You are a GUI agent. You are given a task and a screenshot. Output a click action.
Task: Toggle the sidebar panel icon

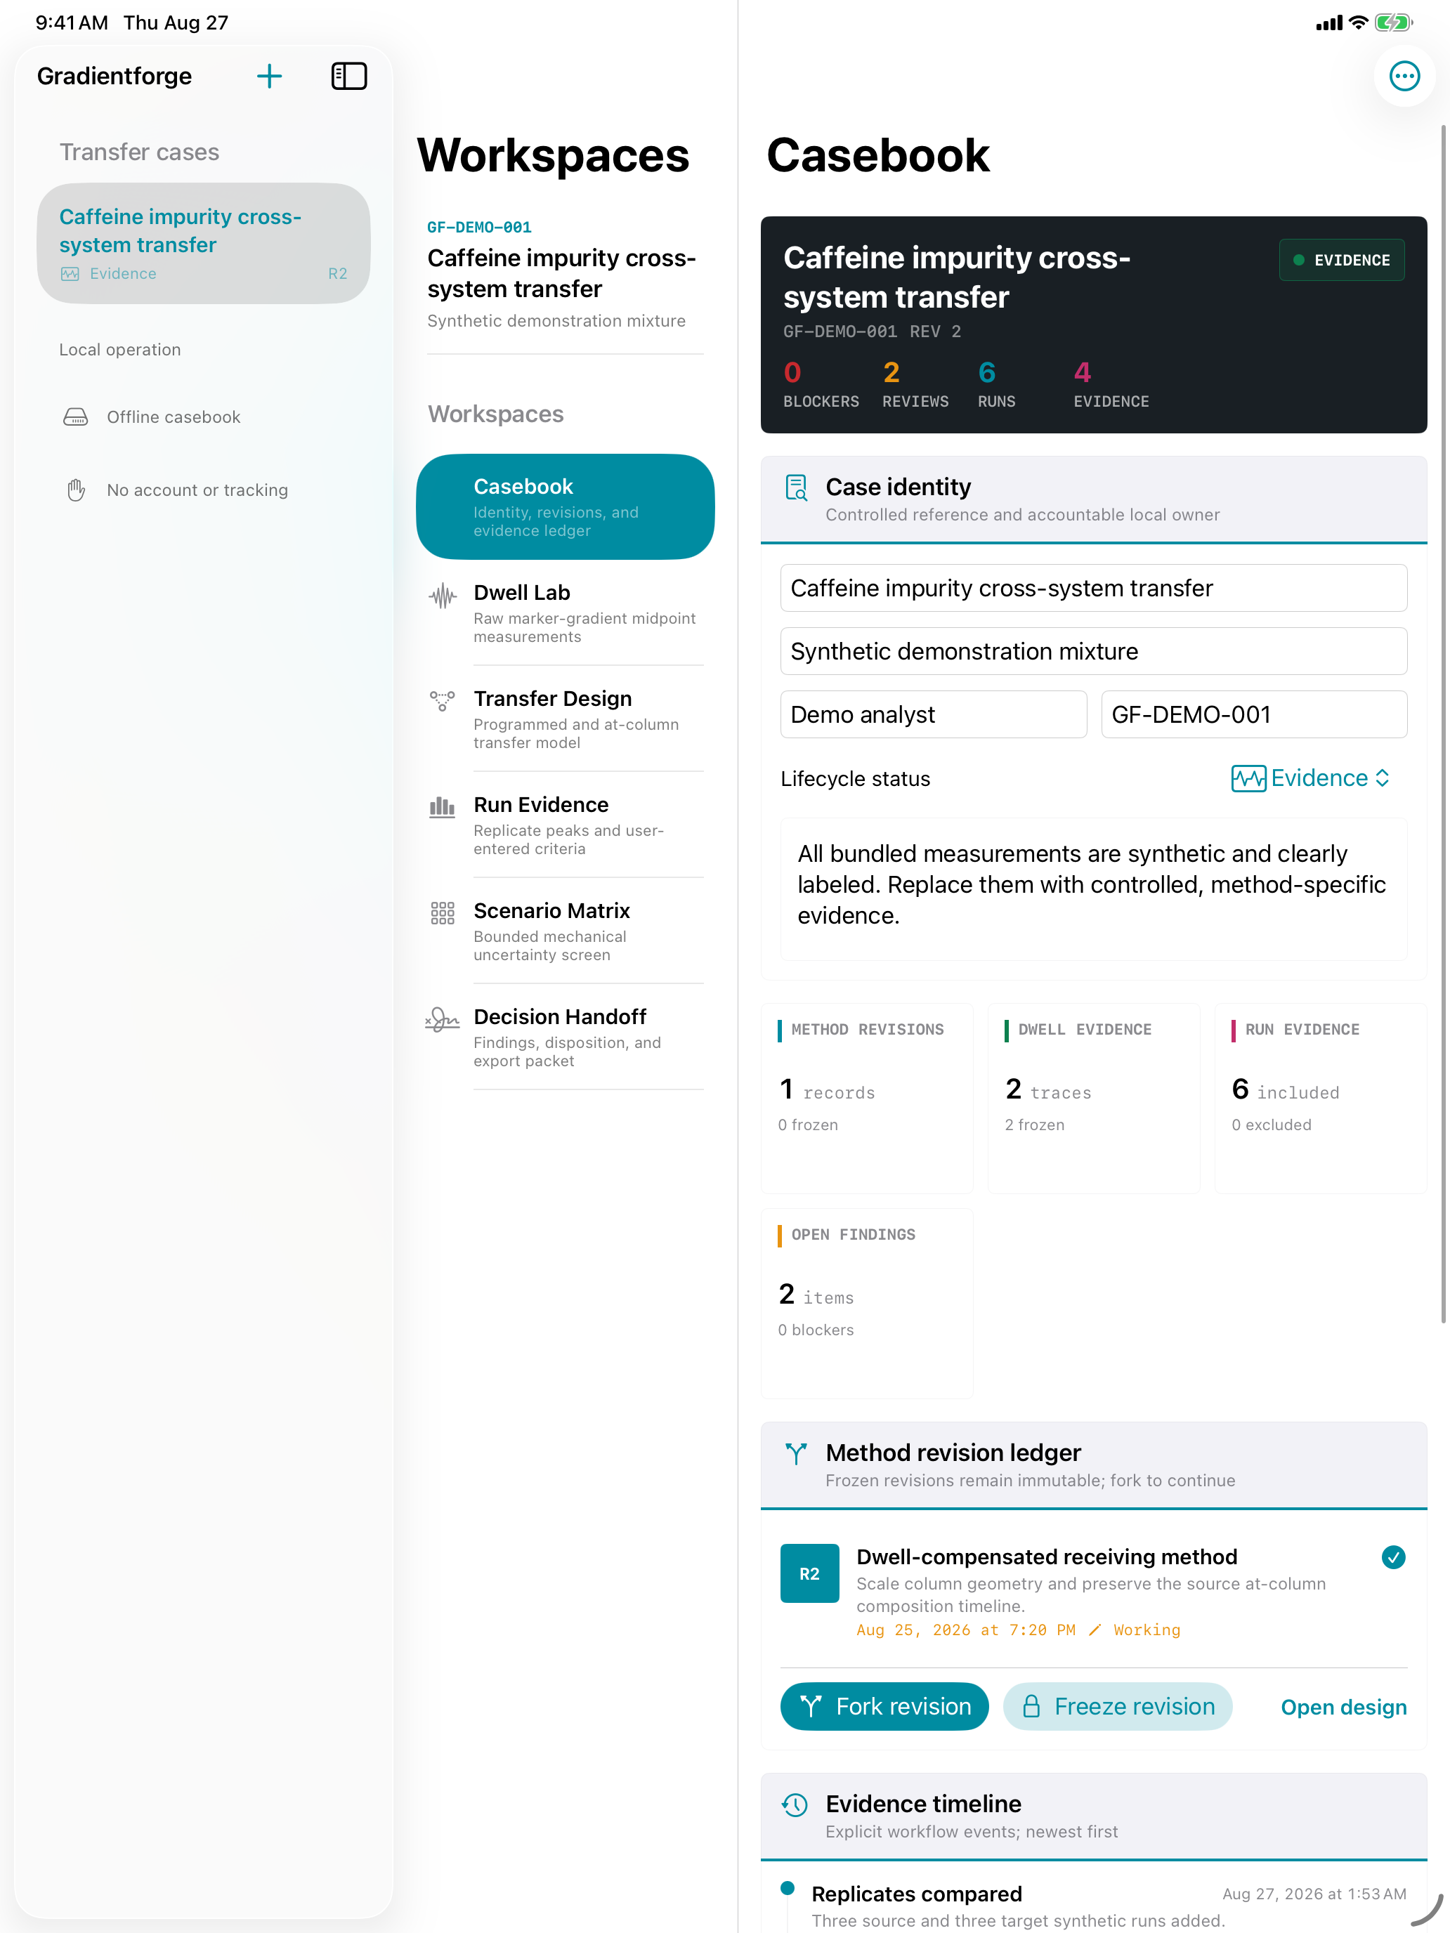(x=348, y=76)
